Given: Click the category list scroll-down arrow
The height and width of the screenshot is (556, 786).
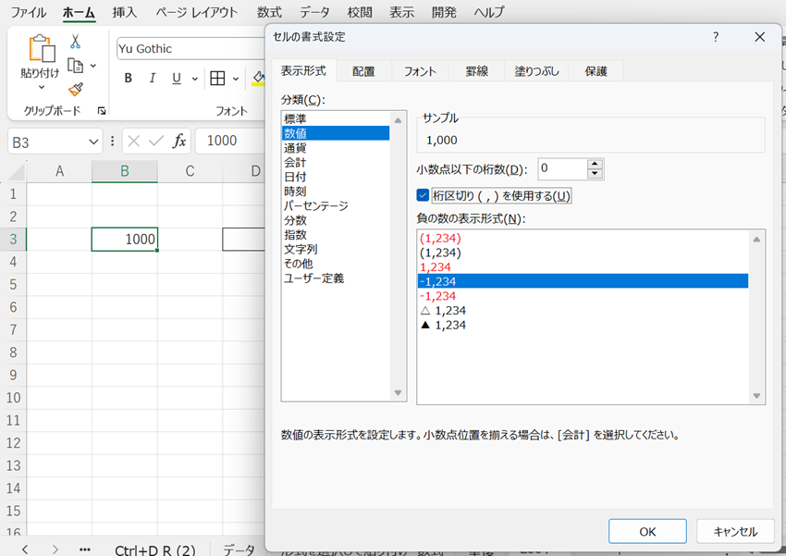Looking at the screenshot, I should tap(398, 393).
